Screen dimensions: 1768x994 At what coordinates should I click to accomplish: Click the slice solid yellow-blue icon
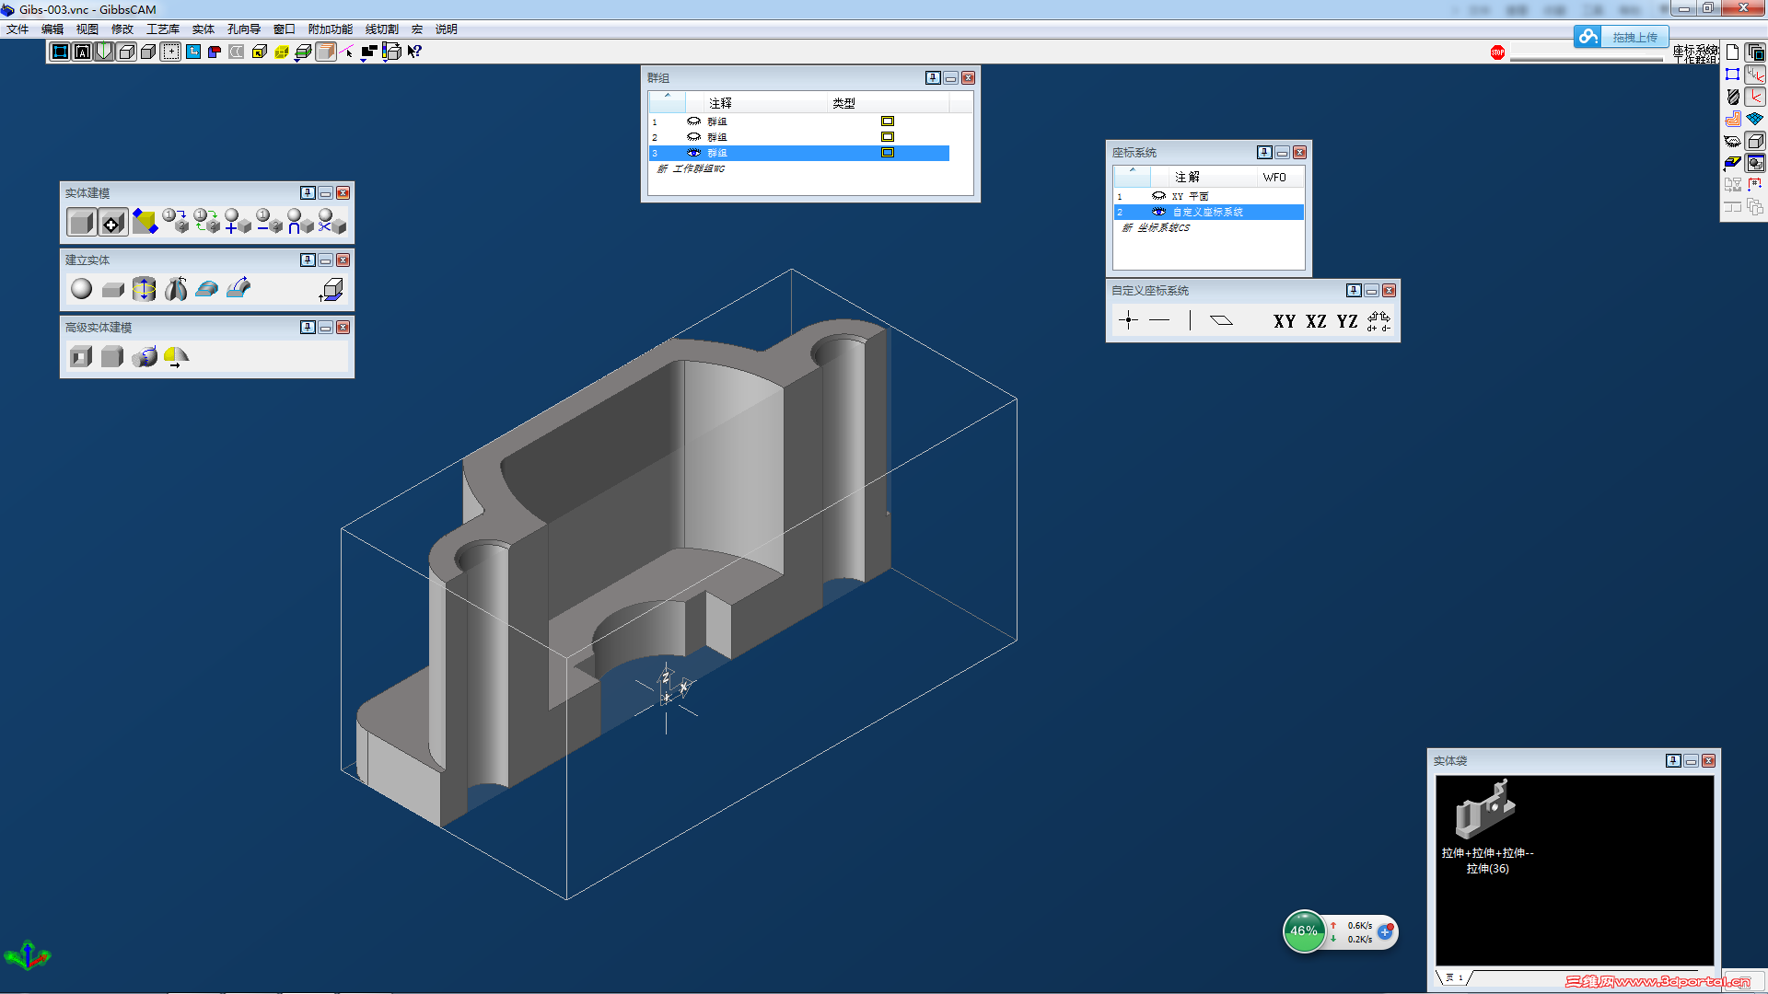pyautogui.click(x=145, y=222)
